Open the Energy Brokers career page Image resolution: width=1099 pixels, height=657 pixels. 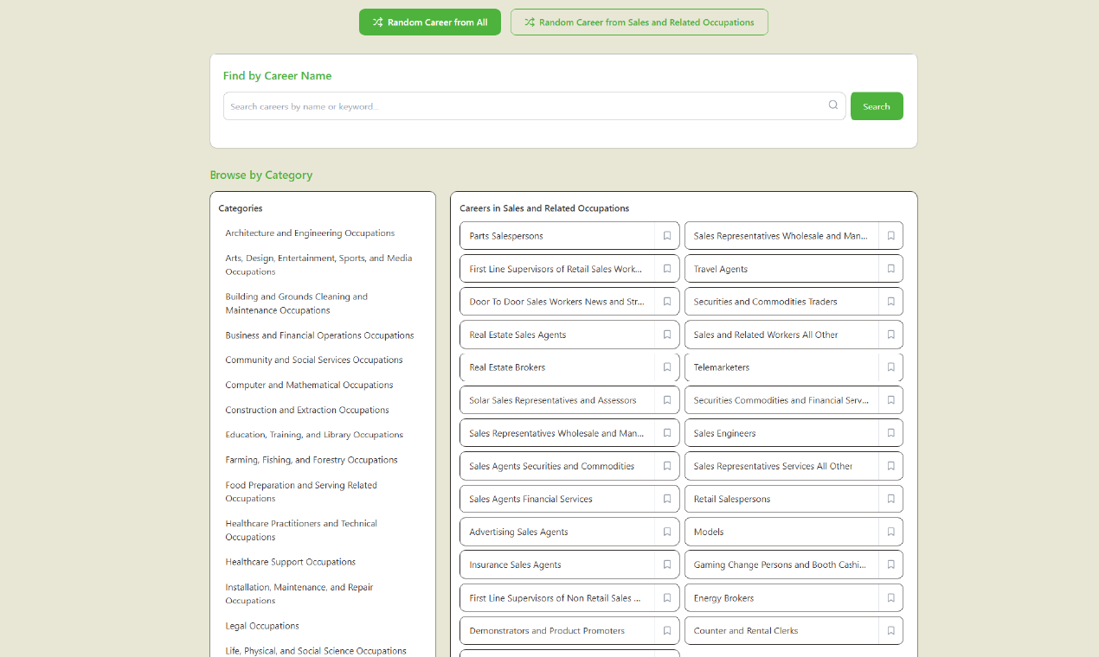pyautogui.click(x=781, y=597)
